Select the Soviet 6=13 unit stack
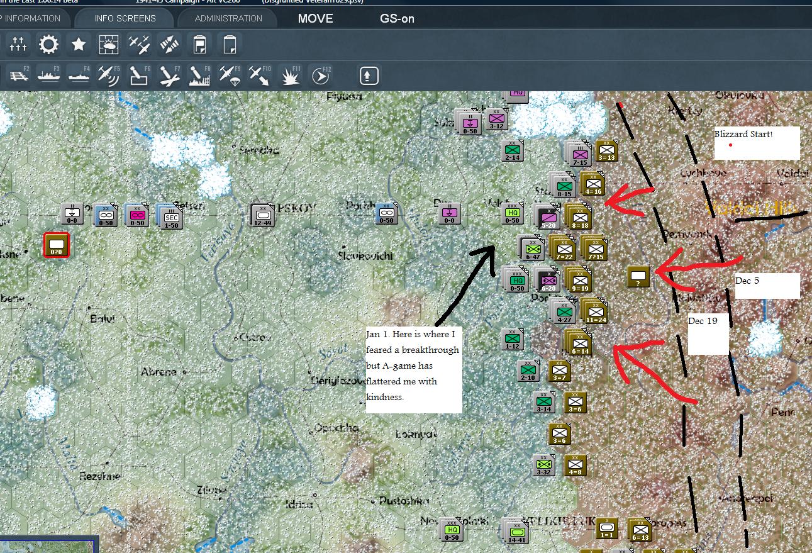Screen dimensions: 812x553 [x=640, y=530]
